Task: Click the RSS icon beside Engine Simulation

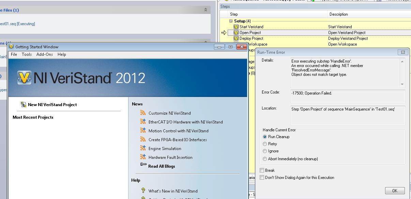Action: [x=143, y=148]
